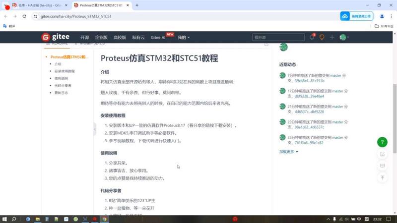The width and height of the screenshot is (397, 223).
Task: Open the 高校版 nav item
Action: 120,38
